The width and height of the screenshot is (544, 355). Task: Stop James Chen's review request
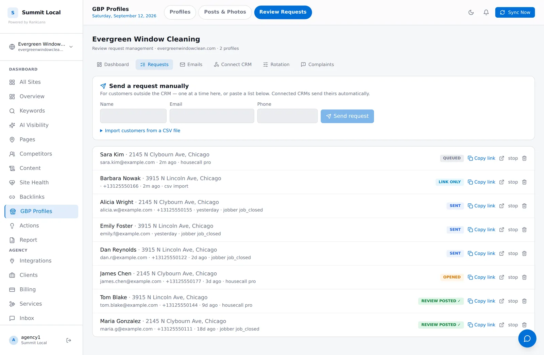click(x=513, y=277)
